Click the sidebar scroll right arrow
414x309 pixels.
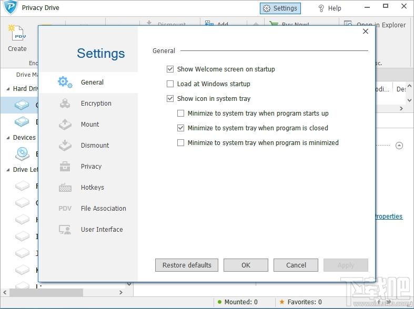click(x=120, y=292)
